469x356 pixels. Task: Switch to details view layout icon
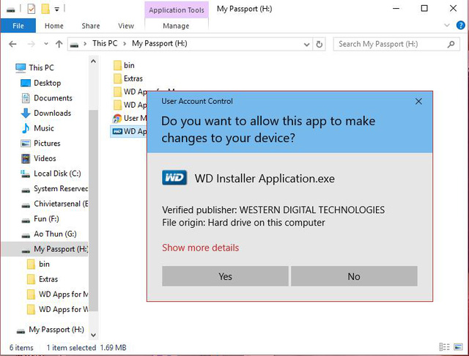[x=444, y=347]
